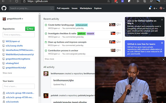
Task: Click open-issue icon for Create better landing page
Action: tap(46, 25)
